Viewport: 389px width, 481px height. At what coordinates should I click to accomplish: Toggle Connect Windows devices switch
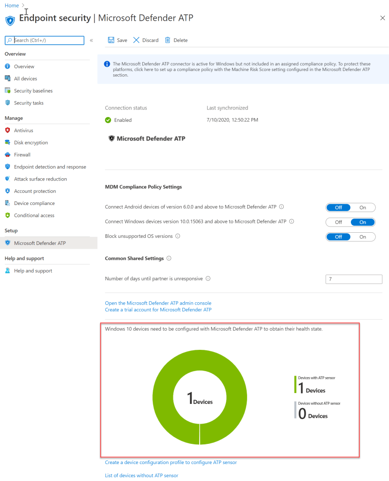pyautogui.click(x=350, y=222)
